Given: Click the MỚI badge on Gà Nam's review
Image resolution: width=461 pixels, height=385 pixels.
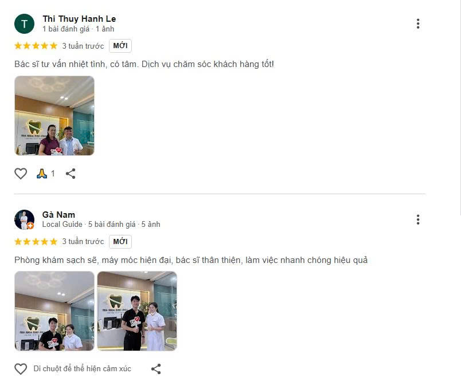Looking at the screenshot, I should click(120, 241).
